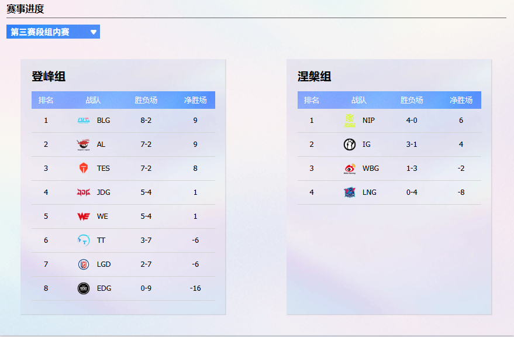The width and height of the screenshot is (514, 337).
Task: Click the TT team logo
Action: click(x=84, y=240)
